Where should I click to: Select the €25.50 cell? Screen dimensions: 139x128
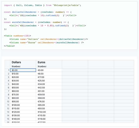[x=49, y=81]
